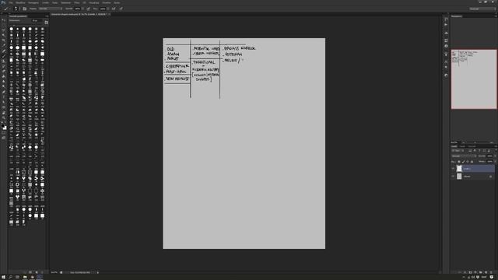Close the open document tab

coord(109,14)
